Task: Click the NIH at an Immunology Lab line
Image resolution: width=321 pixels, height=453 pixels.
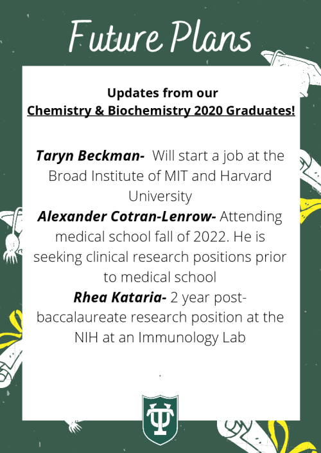Action: click(x=160, y=337)
